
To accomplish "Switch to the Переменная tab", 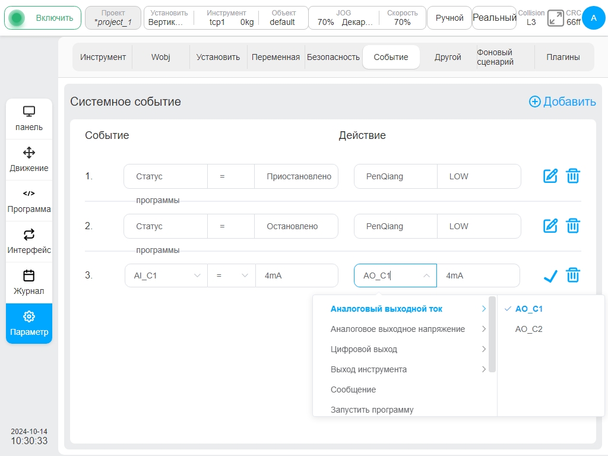I will point(275,57).
